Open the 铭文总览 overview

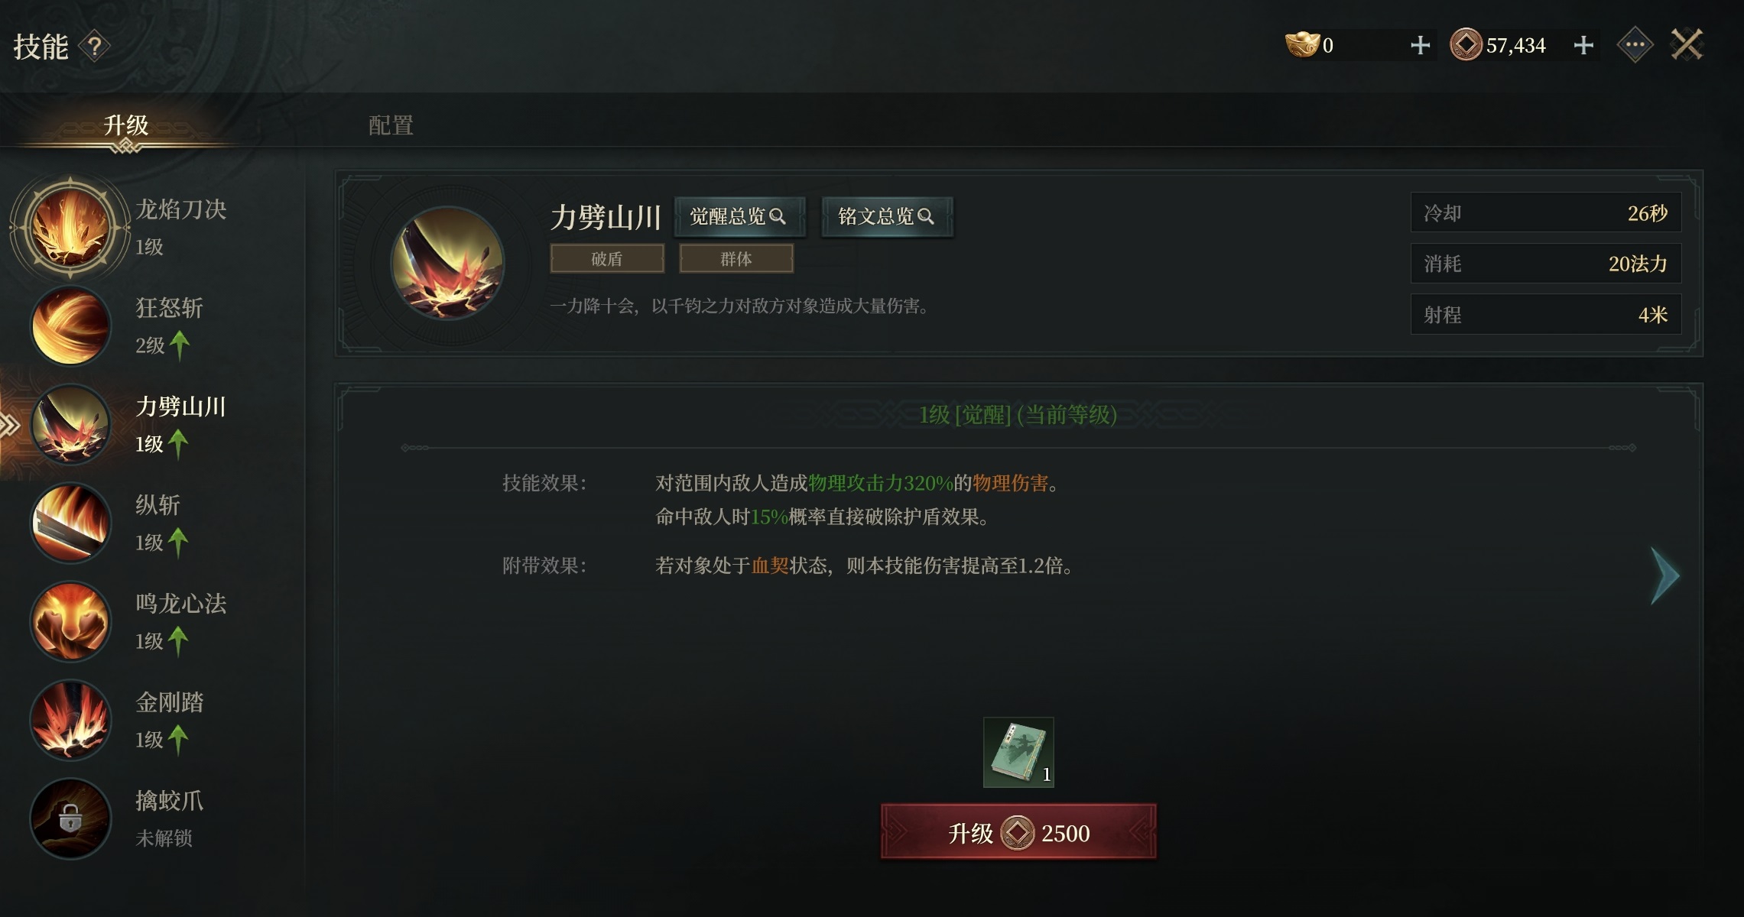coord(887,217)
